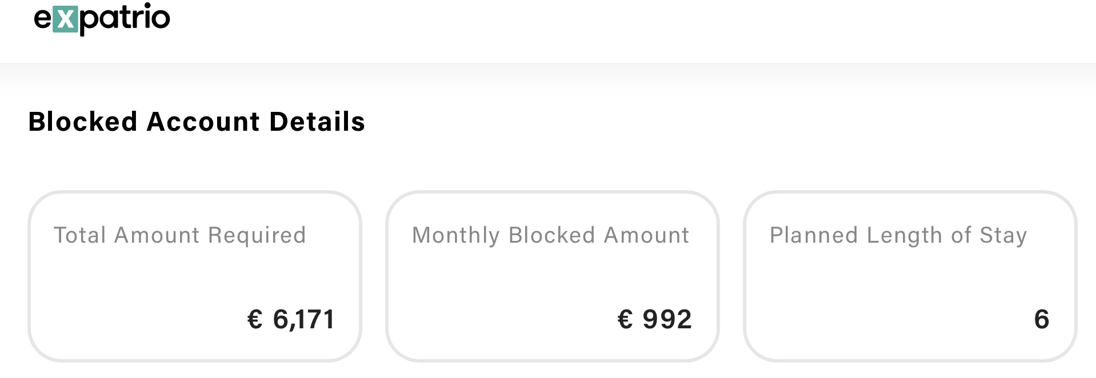Click the 6,171 total amount value

pyautogui.click(x=303, y=319)
